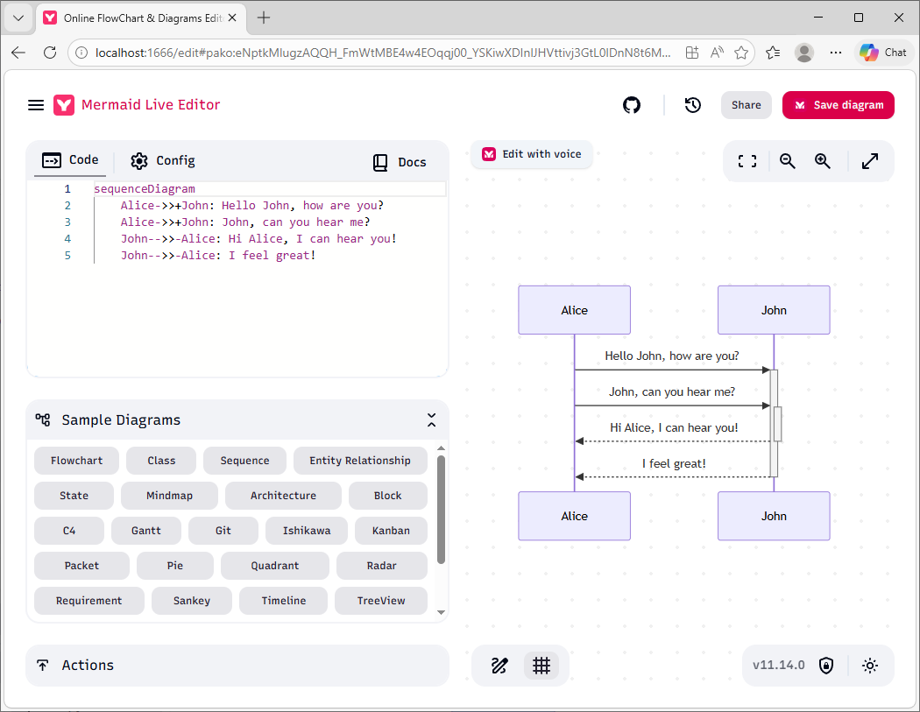Bookmark this page with star icon
The height and width of the screenshot is (712, 920).
click(x=741, y=53)
